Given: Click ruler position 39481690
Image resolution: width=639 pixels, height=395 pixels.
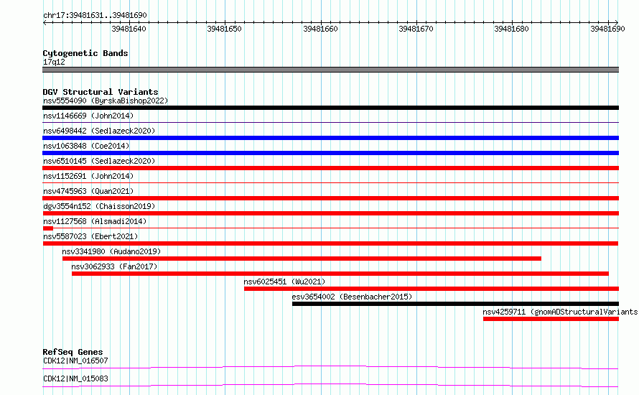Looking at the screenshot, I should pos(607,29).
